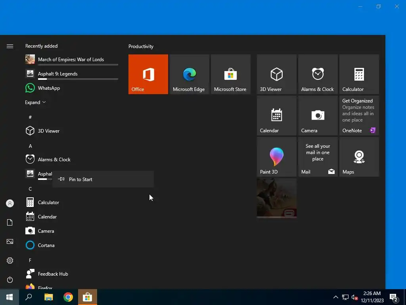
Task: Select Pin to Start in context menu
Action: pyautogui.click(x=103, y=179)
